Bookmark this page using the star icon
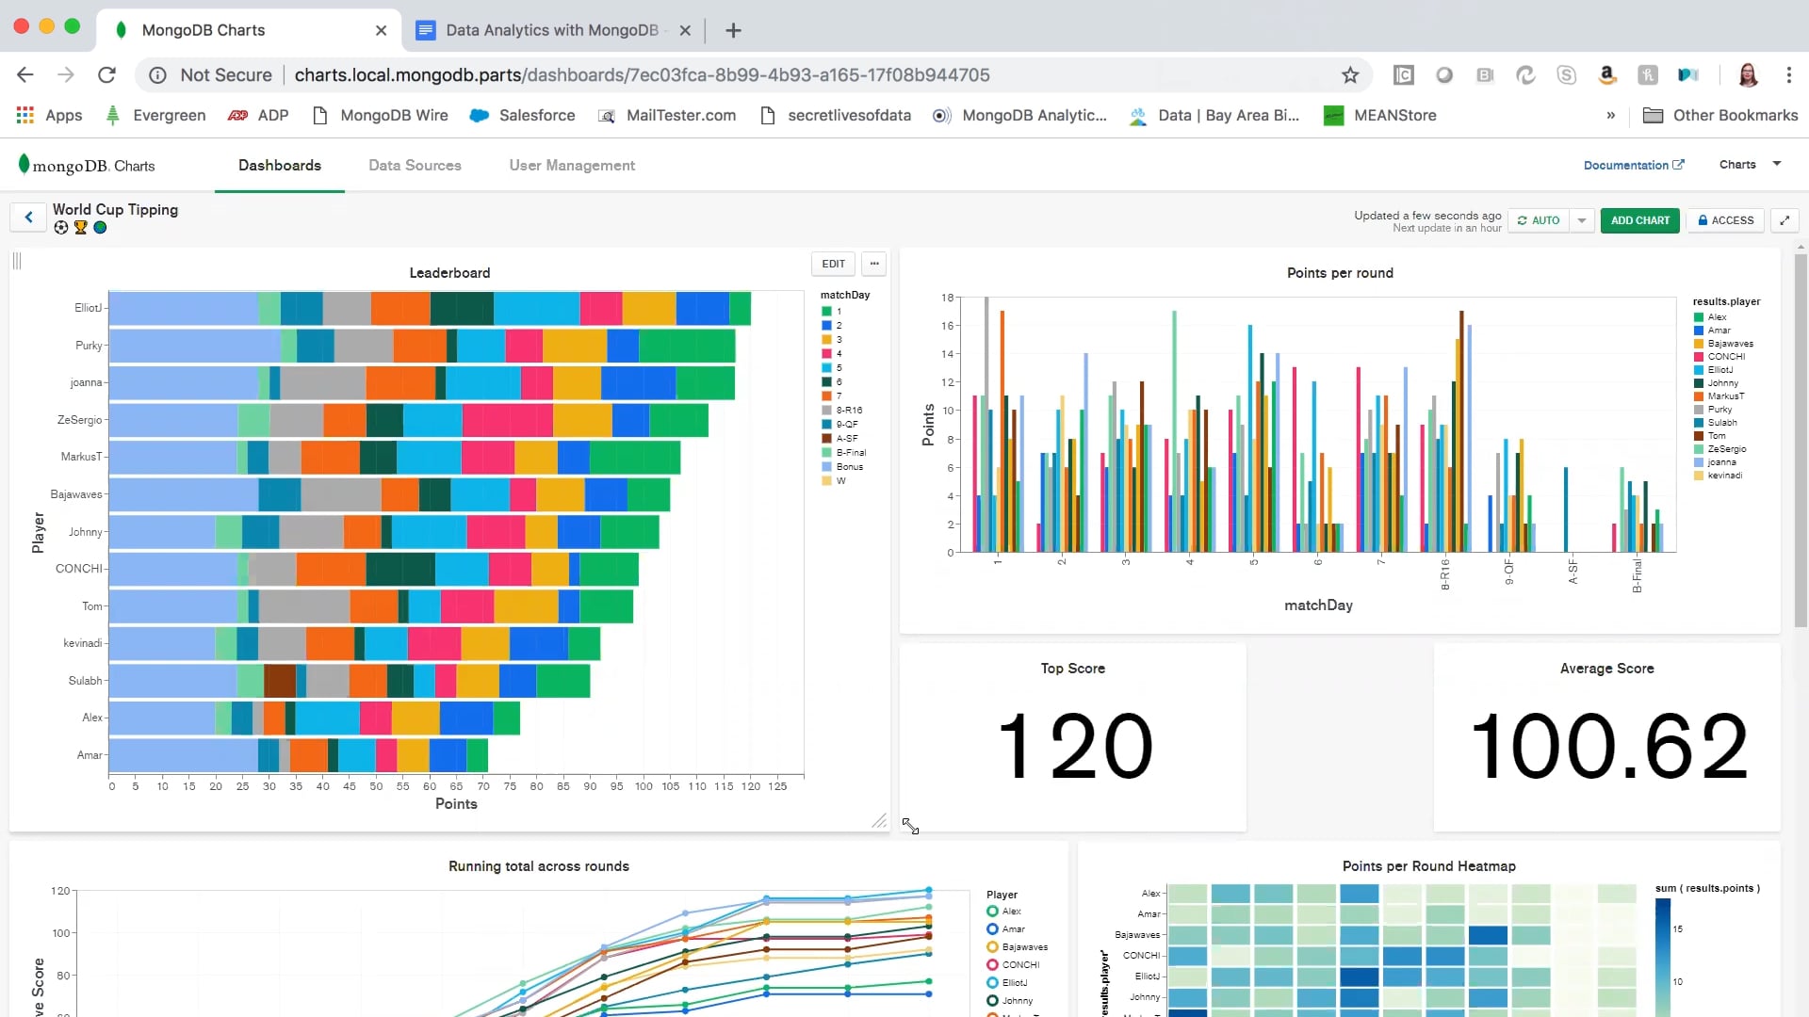Viewport: 1809px width, 1017px height. [x=1351, y=74]
